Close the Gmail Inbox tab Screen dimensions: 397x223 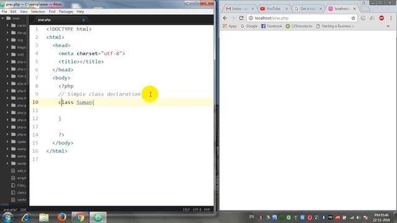(x=252, y=9)
